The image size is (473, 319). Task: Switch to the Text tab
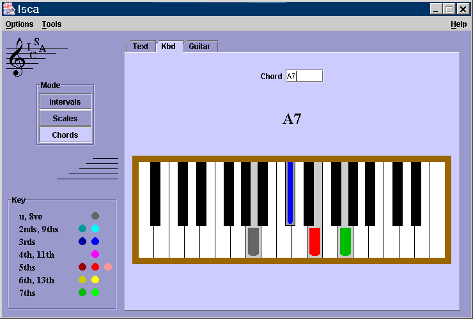click(141, 47)
